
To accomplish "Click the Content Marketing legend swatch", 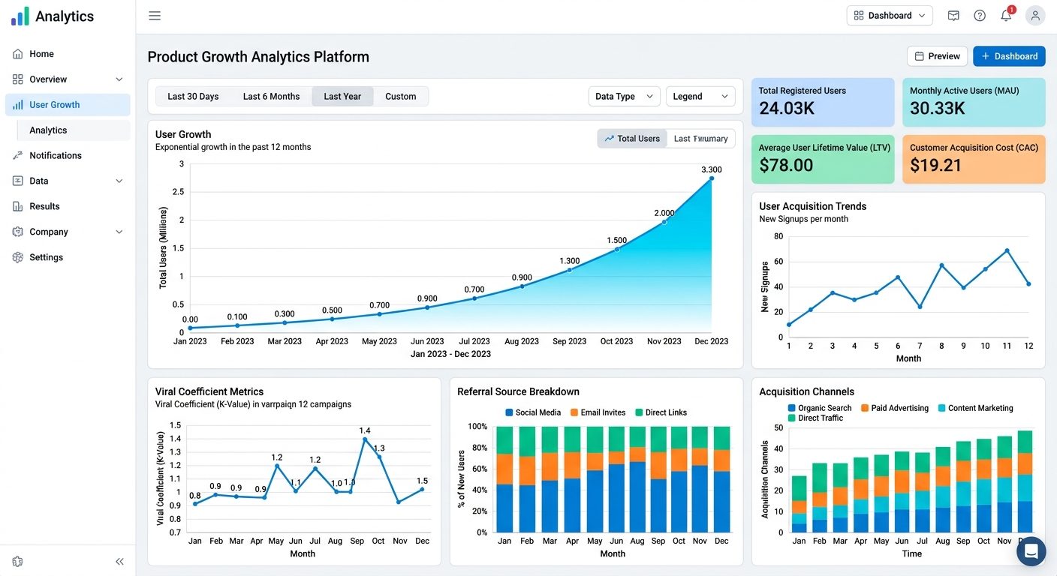I will click(x=941, y=408).
